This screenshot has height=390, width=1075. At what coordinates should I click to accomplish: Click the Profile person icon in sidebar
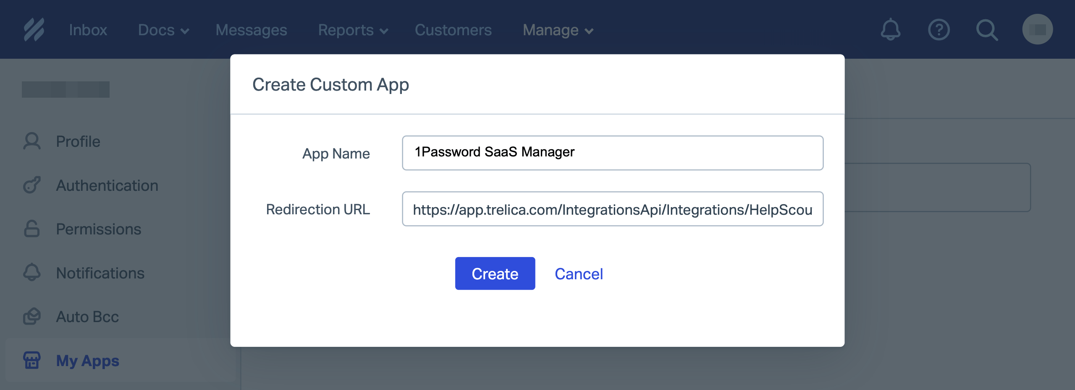click(32, 141)
